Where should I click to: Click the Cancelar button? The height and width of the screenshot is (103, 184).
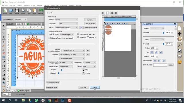click(83, 87)
